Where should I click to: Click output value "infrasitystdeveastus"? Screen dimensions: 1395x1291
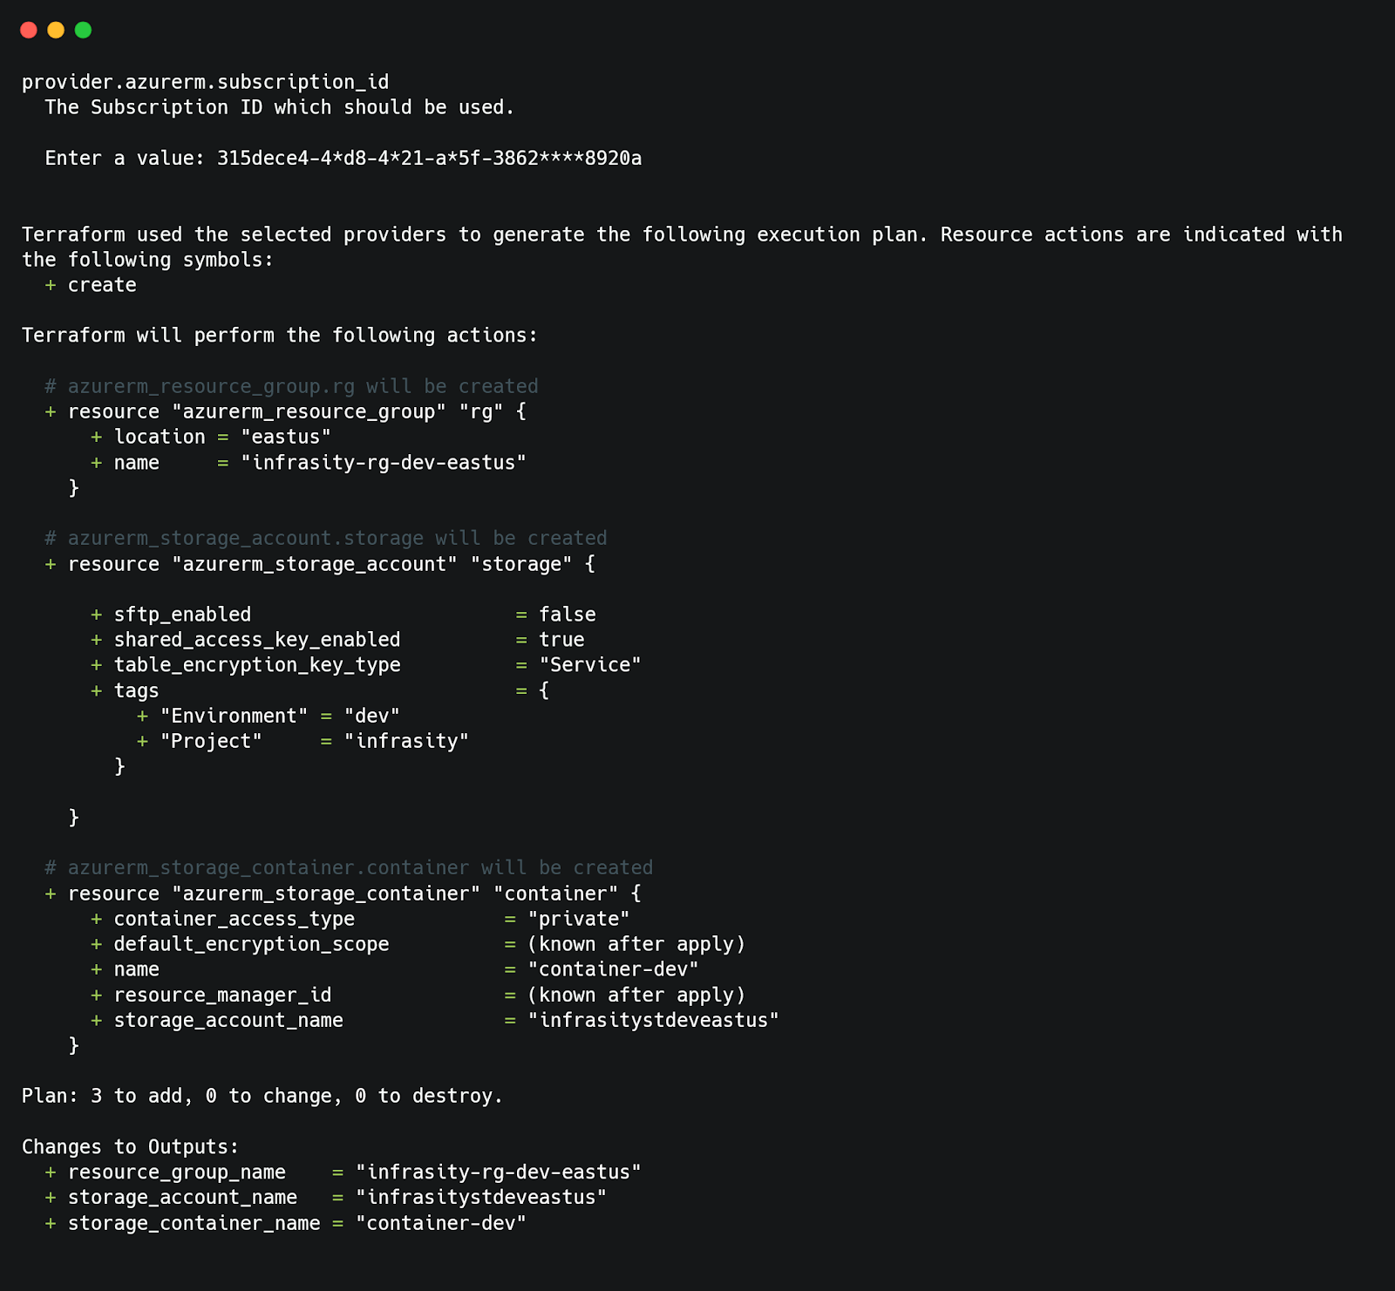click(x=481, y=1198)
